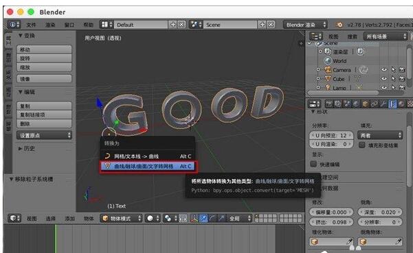
Task: Open the outliner editor type selector
Action: pyautogui.click(x=316, y=36)
